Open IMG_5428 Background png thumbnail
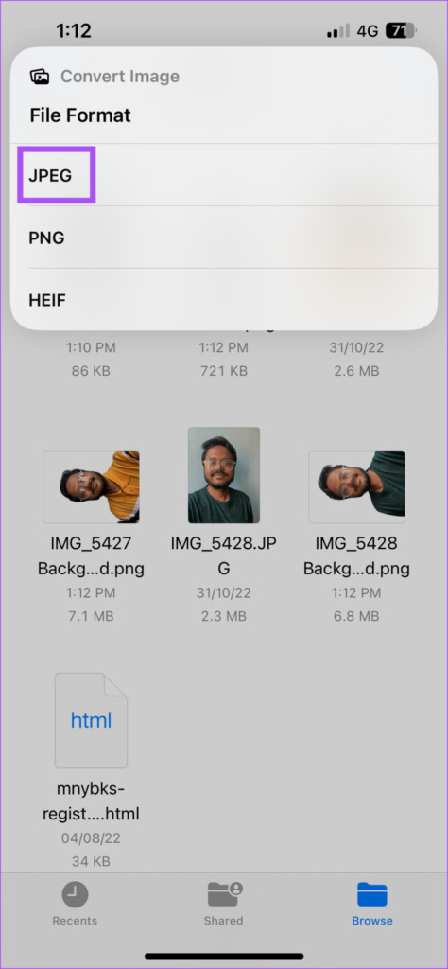 pos(356,487)
